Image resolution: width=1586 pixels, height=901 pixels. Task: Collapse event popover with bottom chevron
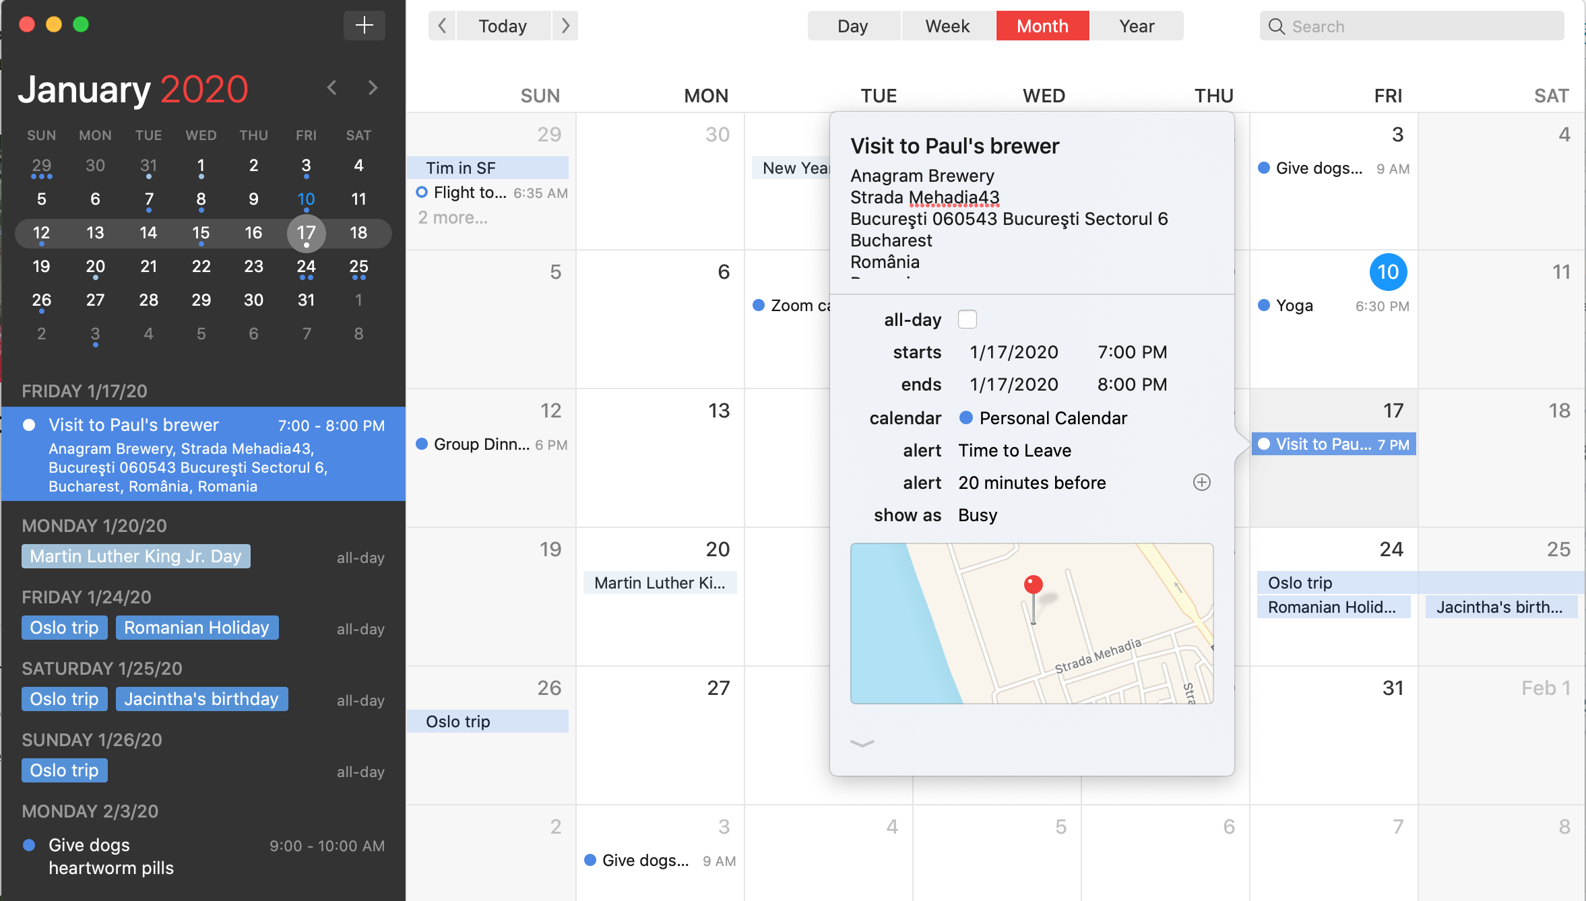862,743
